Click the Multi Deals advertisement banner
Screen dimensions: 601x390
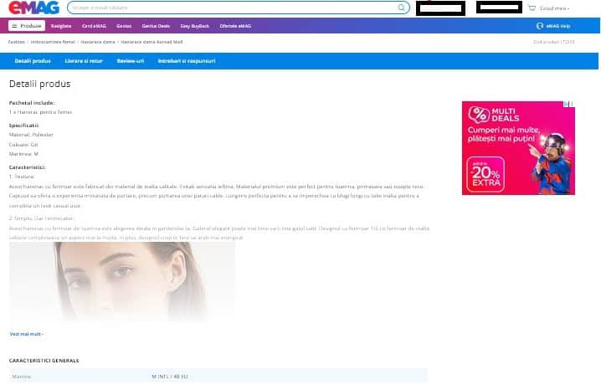click(x=518, y=148)
